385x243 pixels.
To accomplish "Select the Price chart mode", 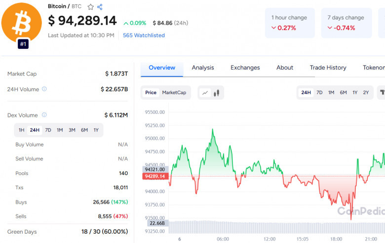I will [x=151, y=93].
